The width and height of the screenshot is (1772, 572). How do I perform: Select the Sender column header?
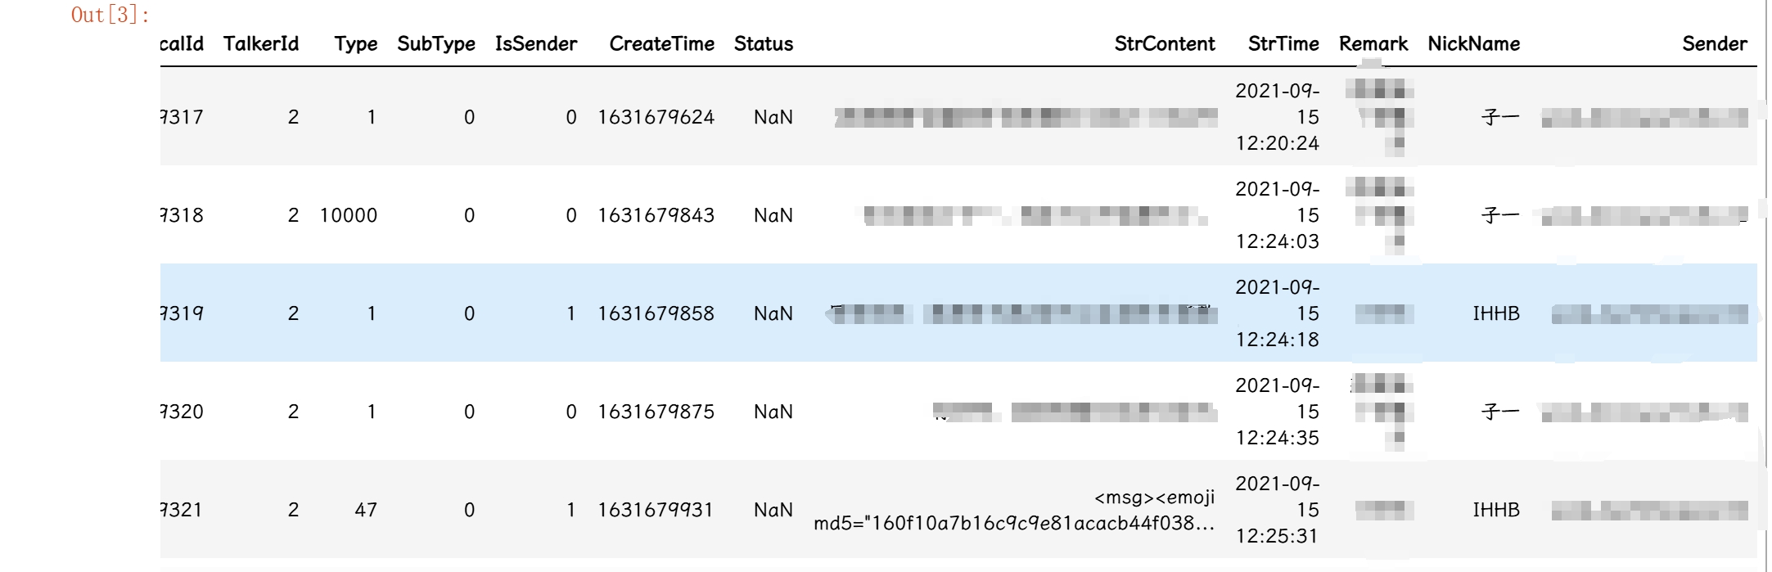(x=1714, y=44)
